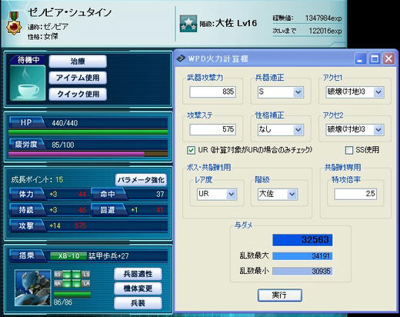Click the 攻撃ステ field with 575
The image size is (400, 317).
212,129
